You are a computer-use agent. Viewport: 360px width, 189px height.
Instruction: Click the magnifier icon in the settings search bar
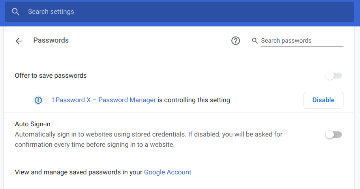point(16,12)
